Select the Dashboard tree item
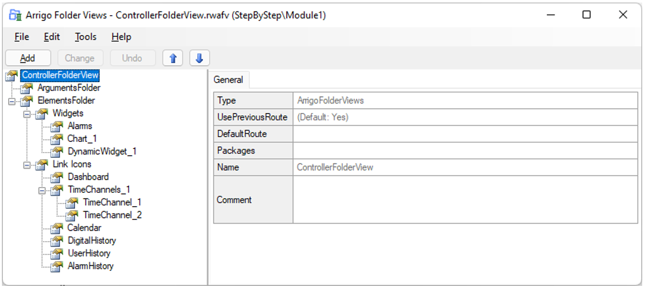 (x=88, y=177)
